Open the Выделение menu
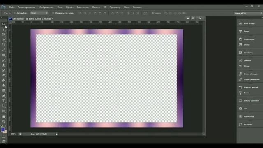 83,7
